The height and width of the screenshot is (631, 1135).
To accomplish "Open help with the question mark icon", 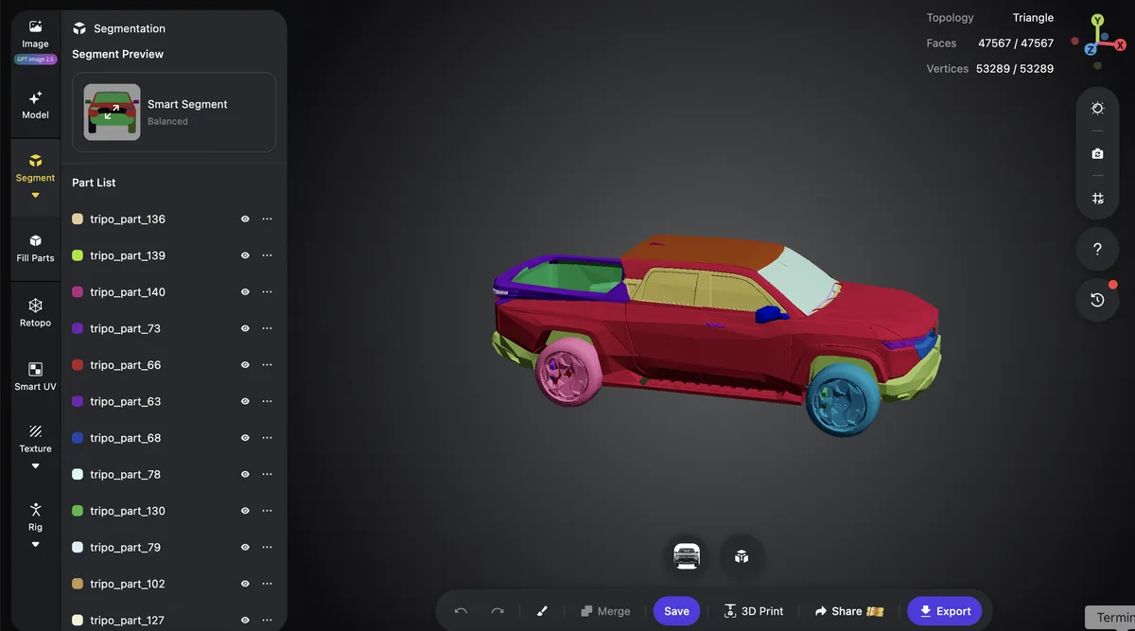I will pos(1097,250).
